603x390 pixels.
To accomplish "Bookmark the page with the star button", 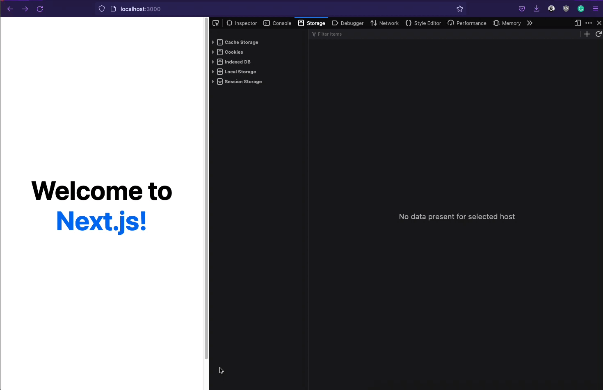I will click(459, 9).
